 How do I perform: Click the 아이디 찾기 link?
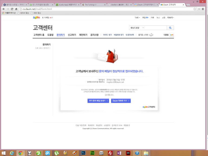pos(108,35)
